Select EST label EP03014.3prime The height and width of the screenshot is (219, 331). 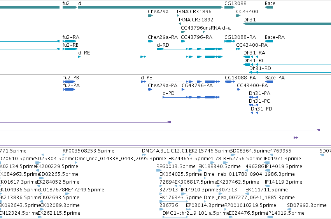click(205, 205)
